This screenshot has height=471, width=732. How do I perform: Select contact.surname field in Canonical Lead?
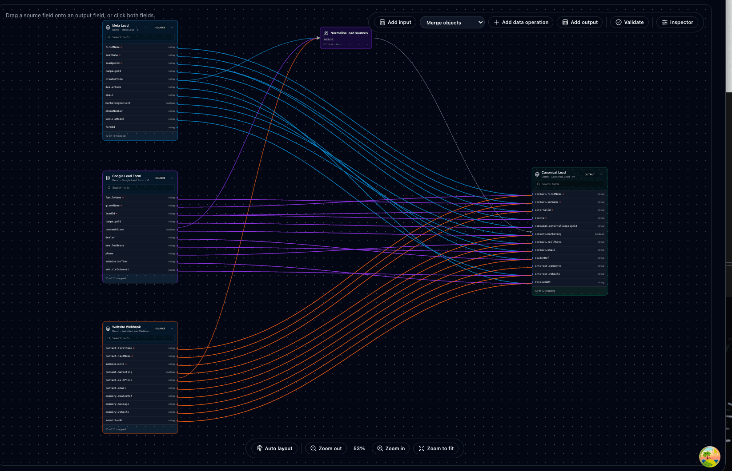[x=570, y=202]
